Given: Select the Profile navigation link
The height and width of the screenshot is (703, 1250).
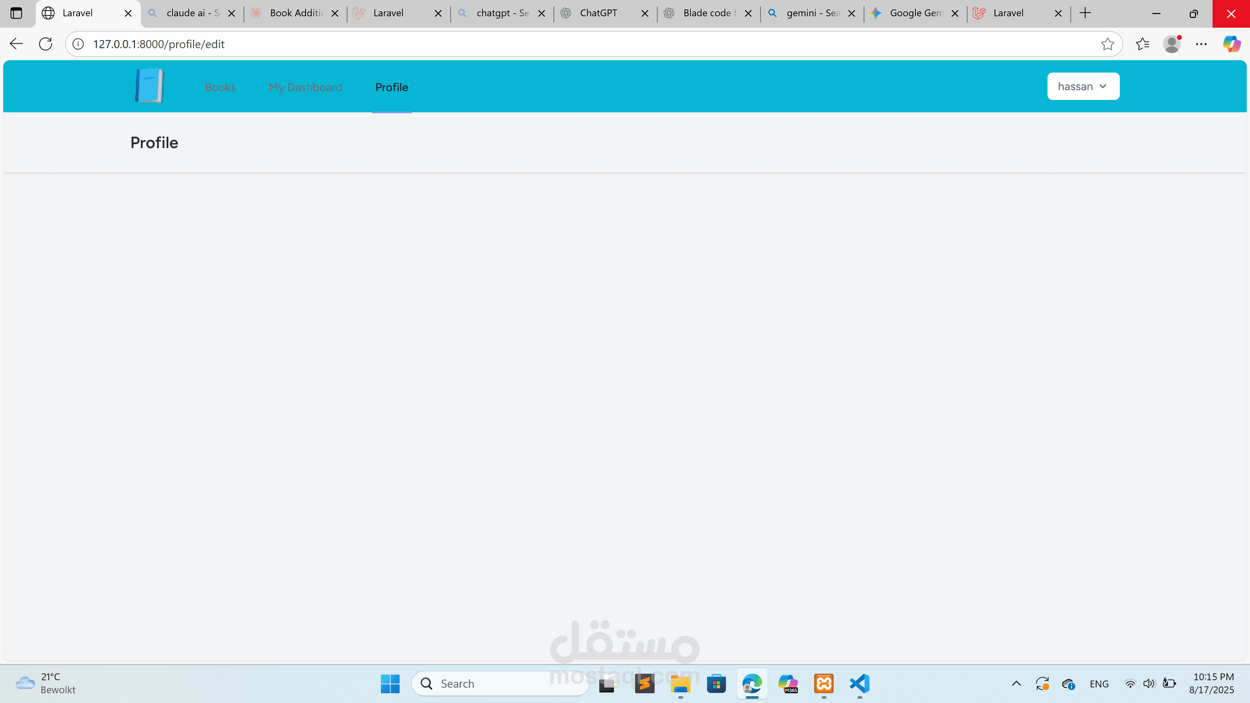Looking at the screenshot, I should [392, 87].
